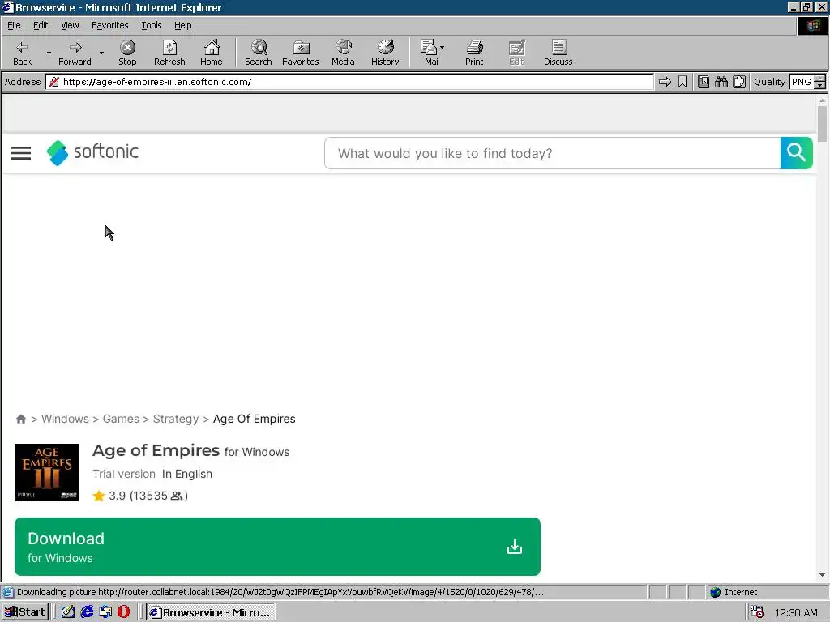Click the Softonic logo

click(92, 152)
